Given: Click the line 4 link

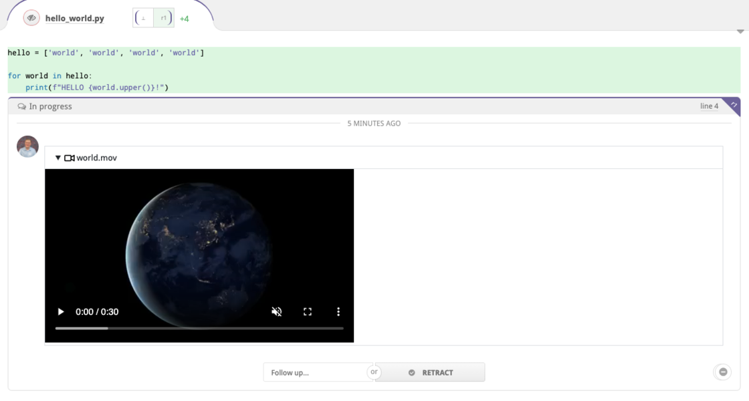Looking at the screenshot, I should (709, 106).
